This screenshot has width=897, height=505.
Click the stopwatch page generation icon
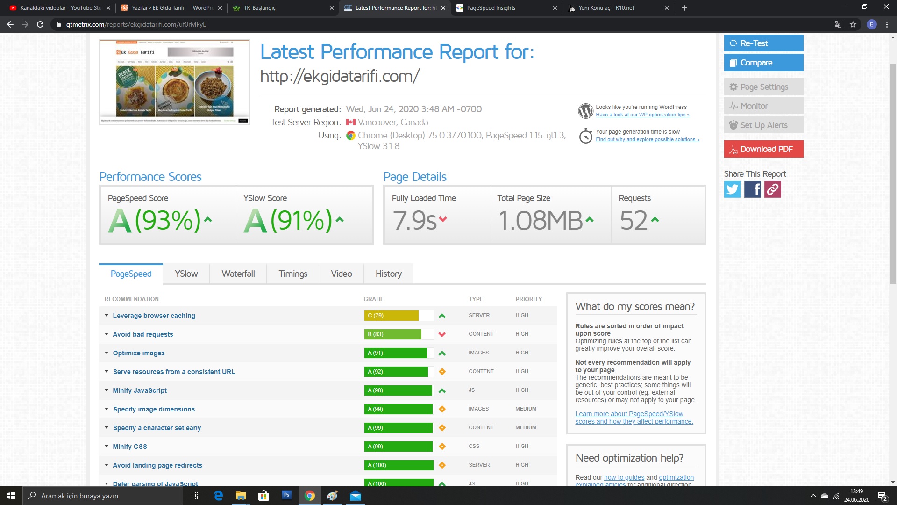(x=585, y=136)
